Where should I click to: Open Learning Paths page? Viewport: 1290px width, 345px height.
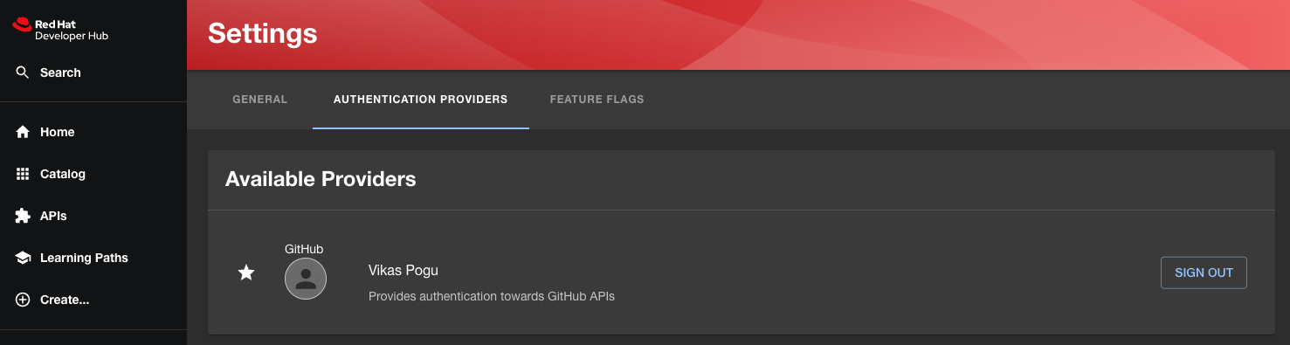(x=93, y=258)
